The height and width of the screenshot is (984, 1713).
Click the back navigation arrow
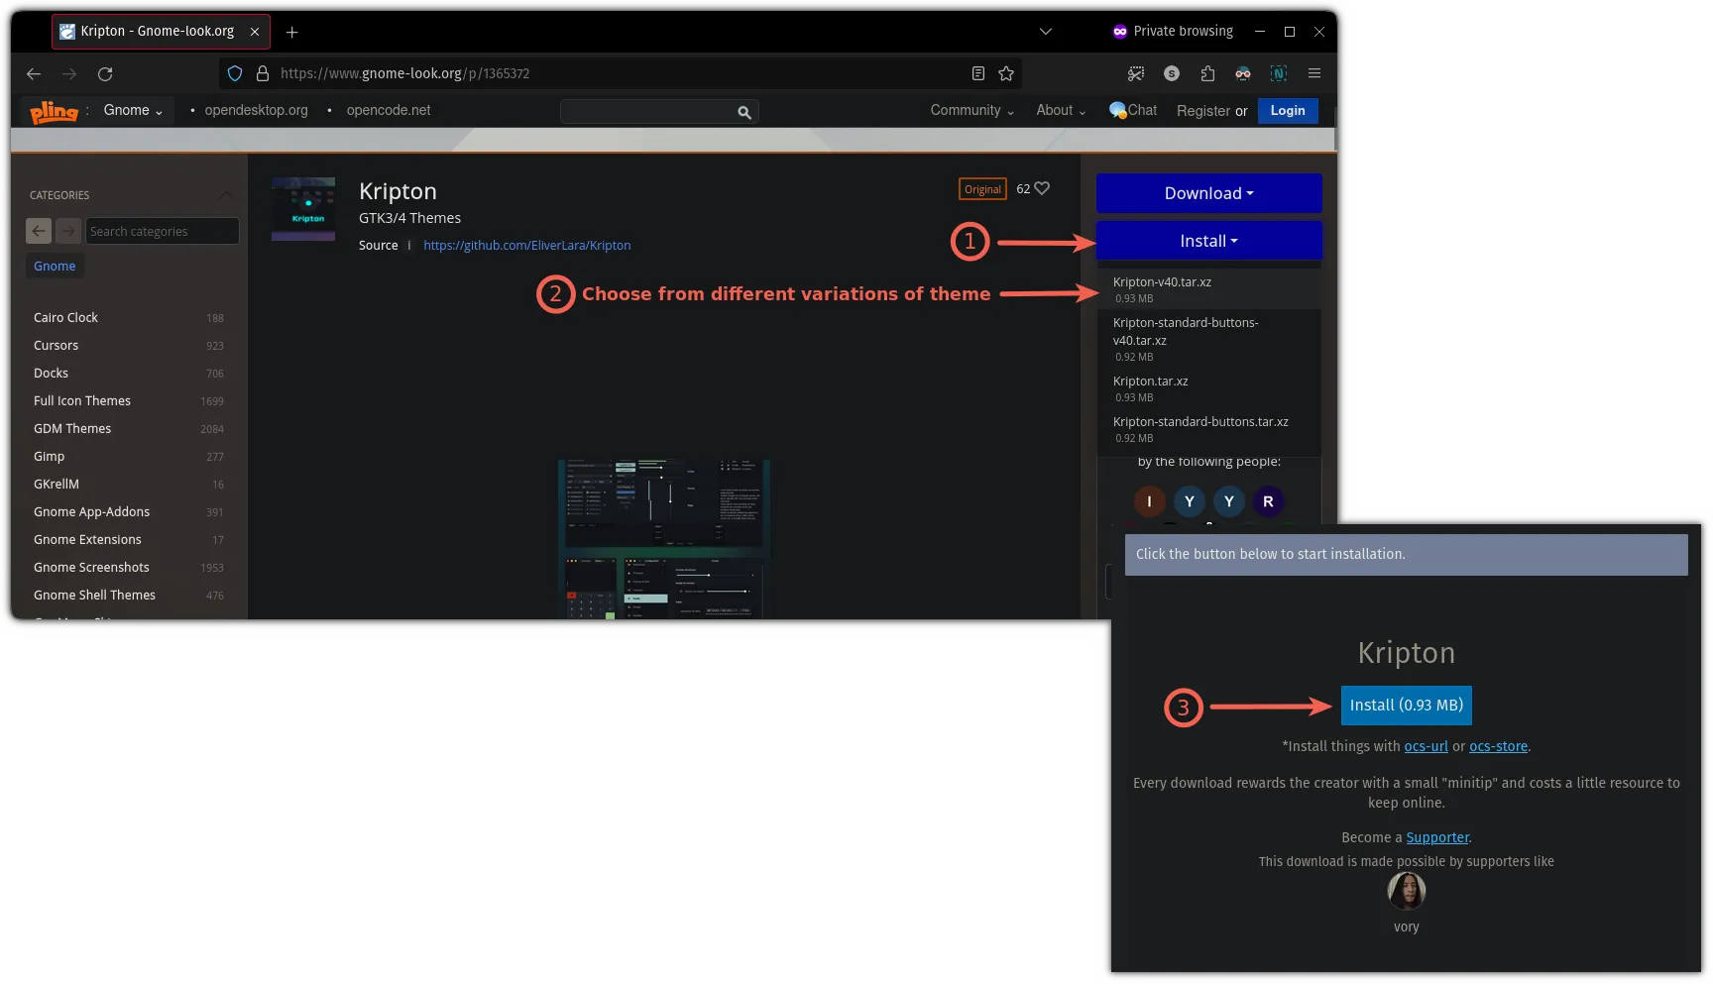click(x=34, y=73)
